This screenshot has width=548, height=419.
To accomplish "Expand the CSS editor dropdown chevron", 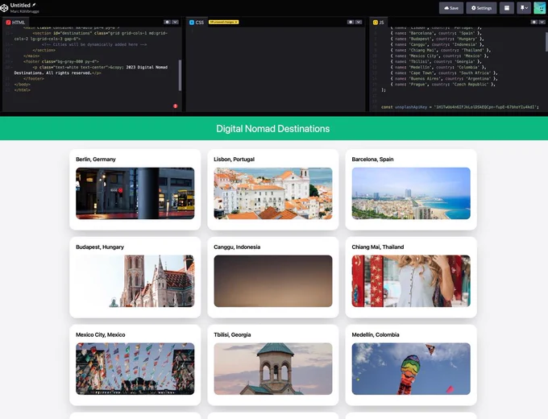I will point(359,22).
